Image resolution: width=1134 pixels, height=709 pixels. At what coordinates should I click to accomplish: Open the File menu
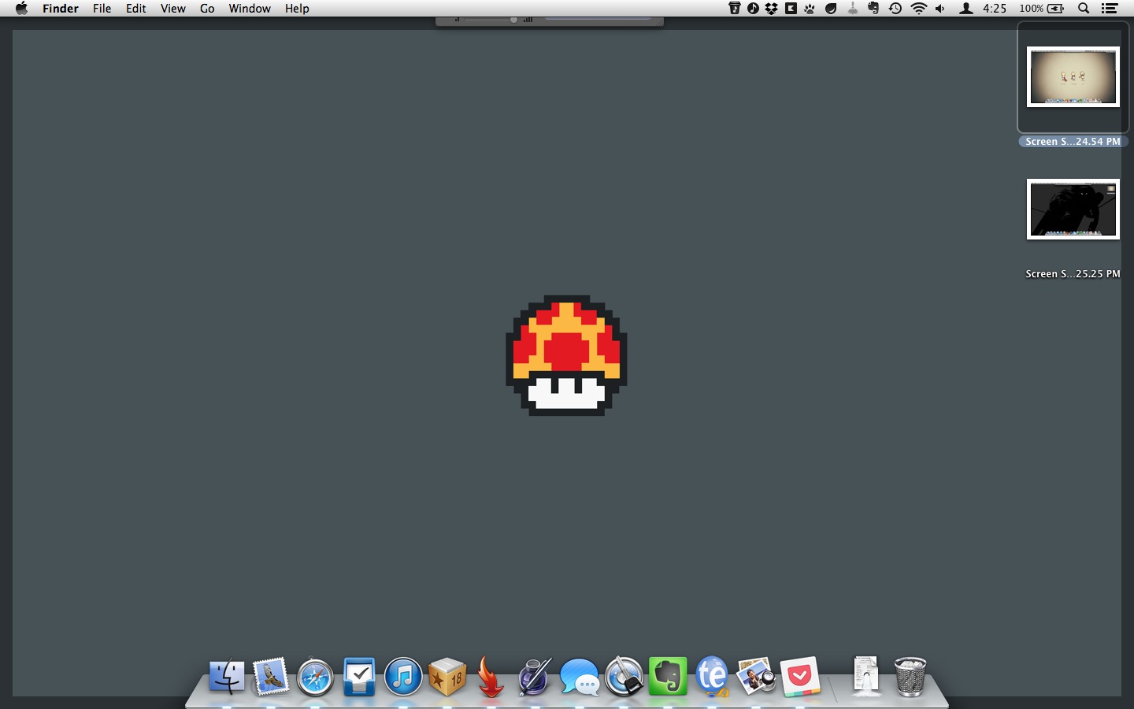click(x=102, y=9)
